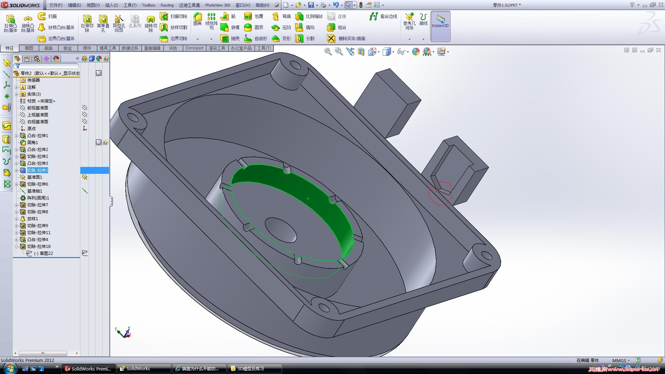Screen dimensions: 665x374
Task: Open the 参考几何体 dropdown arrow
Action: click(x=409, y=39)
